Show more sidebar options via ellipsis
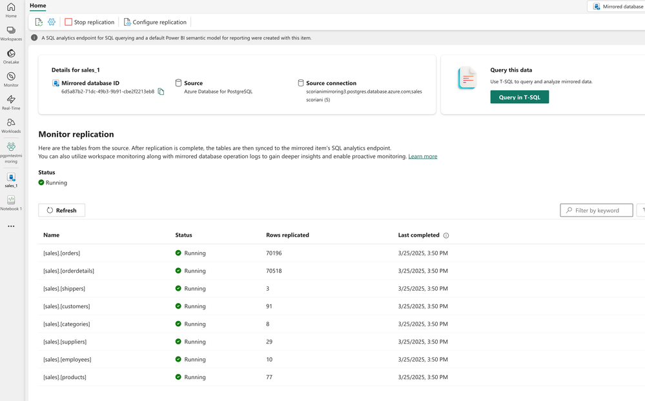This screenshot has width=645, height=401. point(11,226)
